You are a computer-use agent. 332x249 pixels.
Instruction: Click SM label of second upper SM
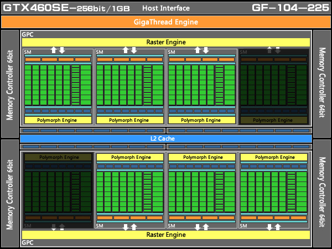pyautogui.click(x=100, y=52)
